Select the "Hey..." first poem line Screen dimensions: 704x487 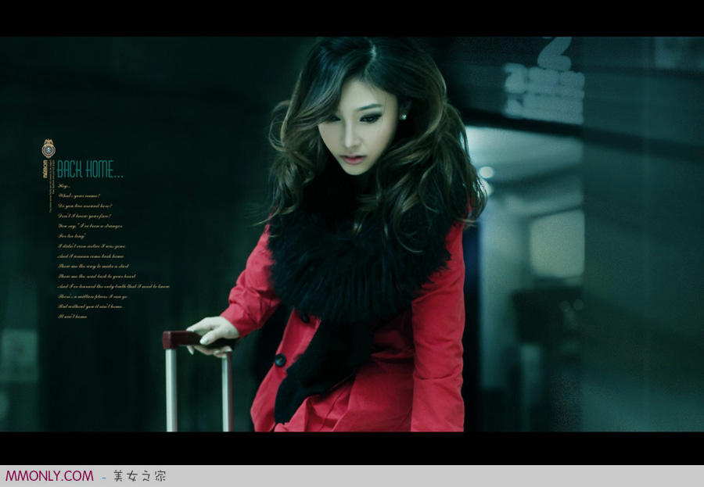click(x=65, y=185)
